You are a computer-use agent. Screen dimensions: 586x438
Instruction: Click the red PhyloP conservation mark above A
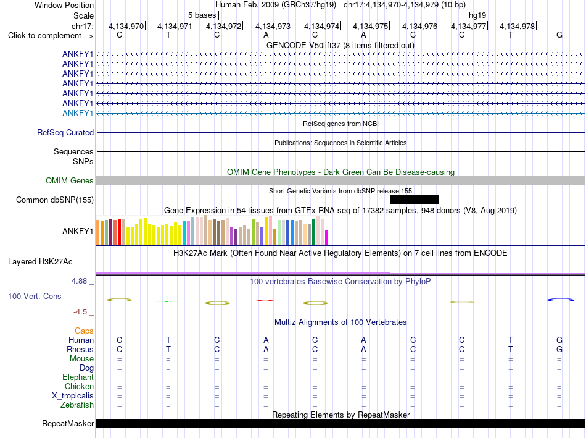point(265,300)
